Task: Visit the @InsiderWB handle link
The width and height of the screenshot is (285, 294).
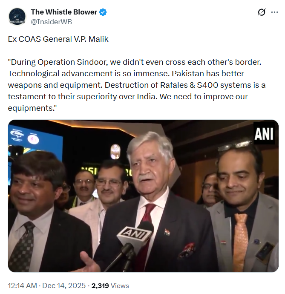Action: tap(51, 22)
